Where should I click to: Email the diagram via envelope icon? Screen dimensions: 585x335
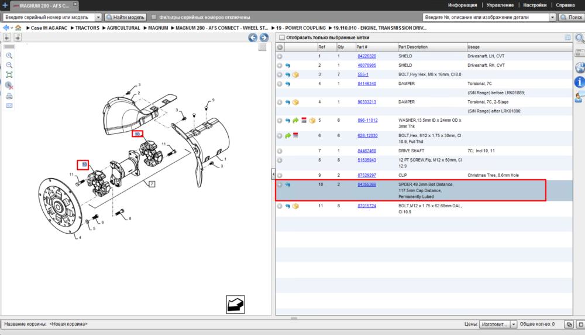[9, 105]
